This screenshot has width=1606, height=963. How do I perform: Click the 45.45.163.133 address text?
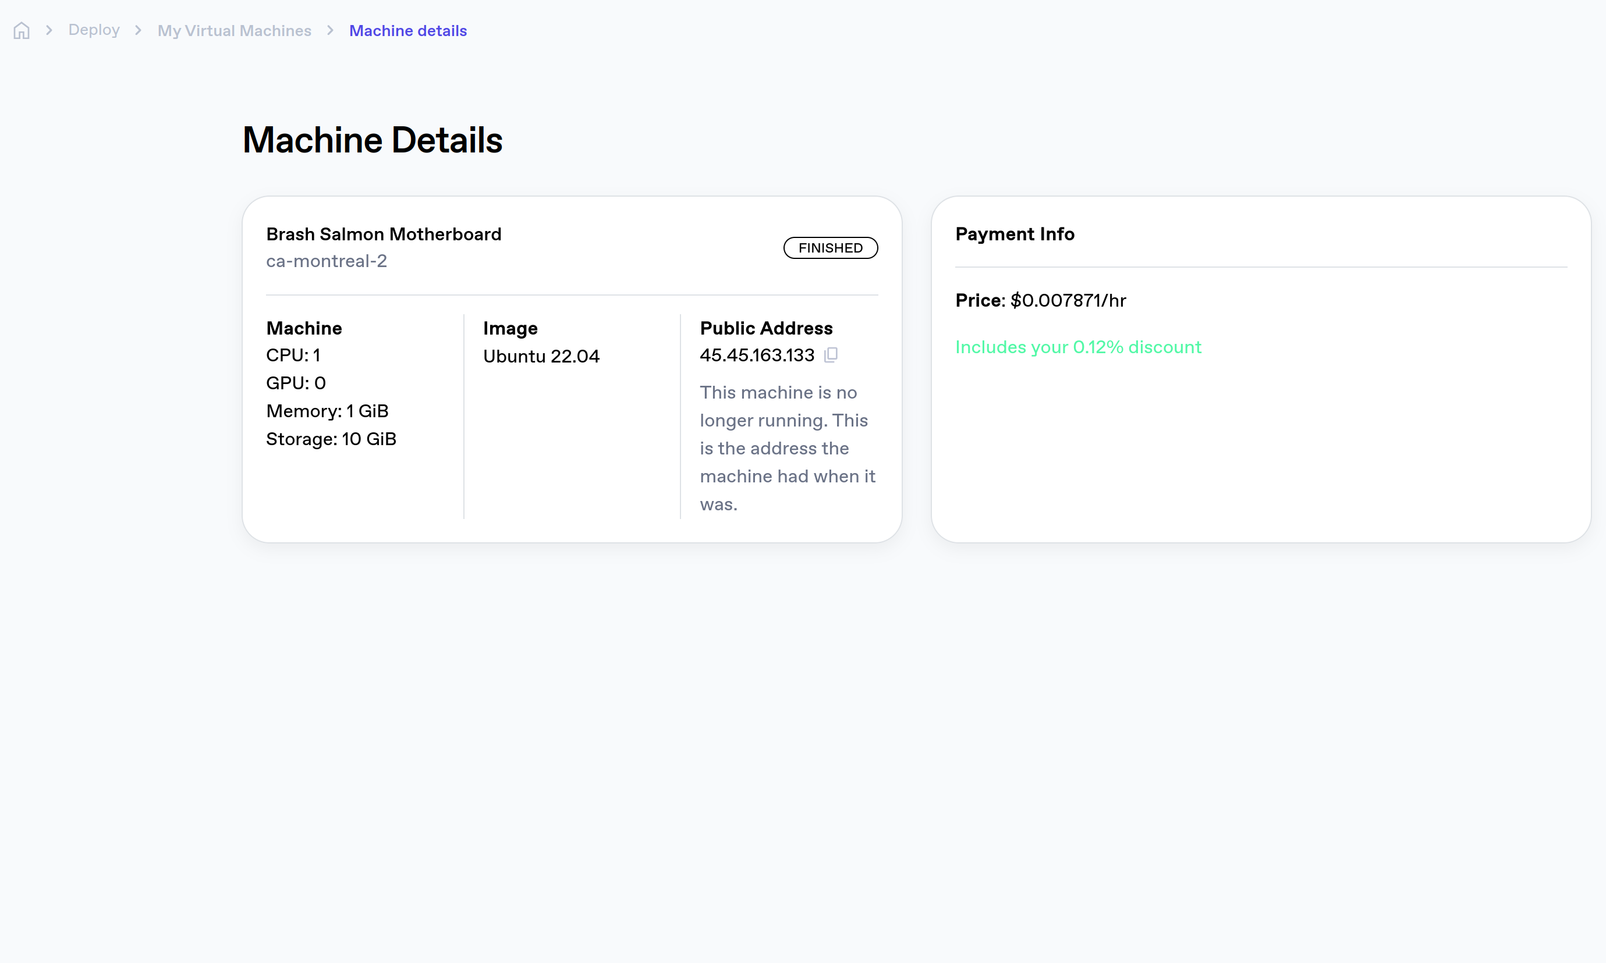point(757,355)
